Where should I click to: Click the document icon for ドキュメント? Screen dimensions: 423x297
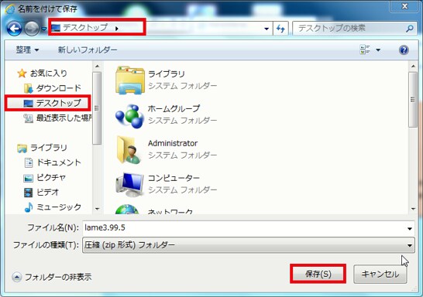click(x=29, y=162)
